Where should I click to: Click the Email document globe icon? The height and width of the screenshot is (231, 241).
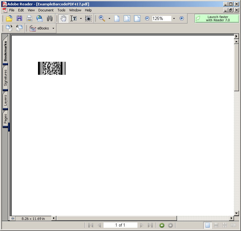click(40, 18)
